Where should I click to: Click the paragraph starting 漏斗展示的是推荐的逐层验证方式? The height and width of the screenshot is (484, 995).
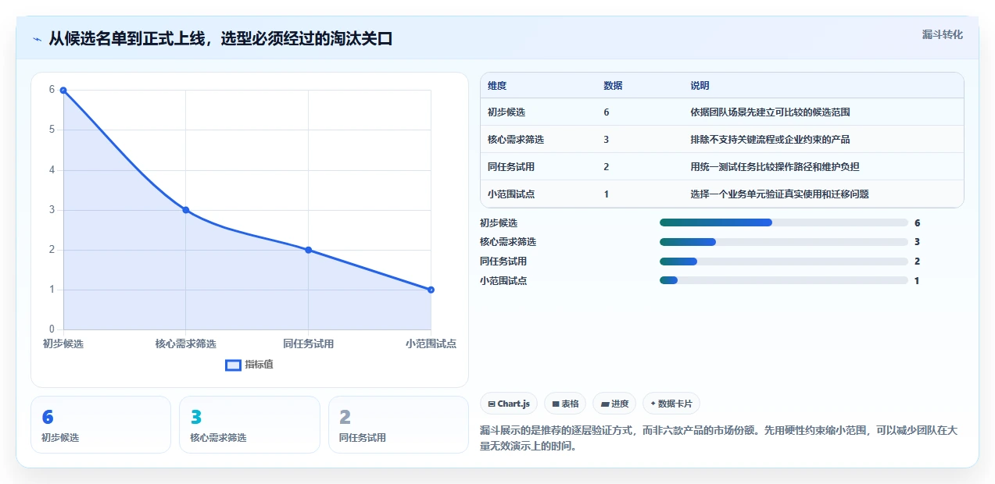[x=718, y=439]
